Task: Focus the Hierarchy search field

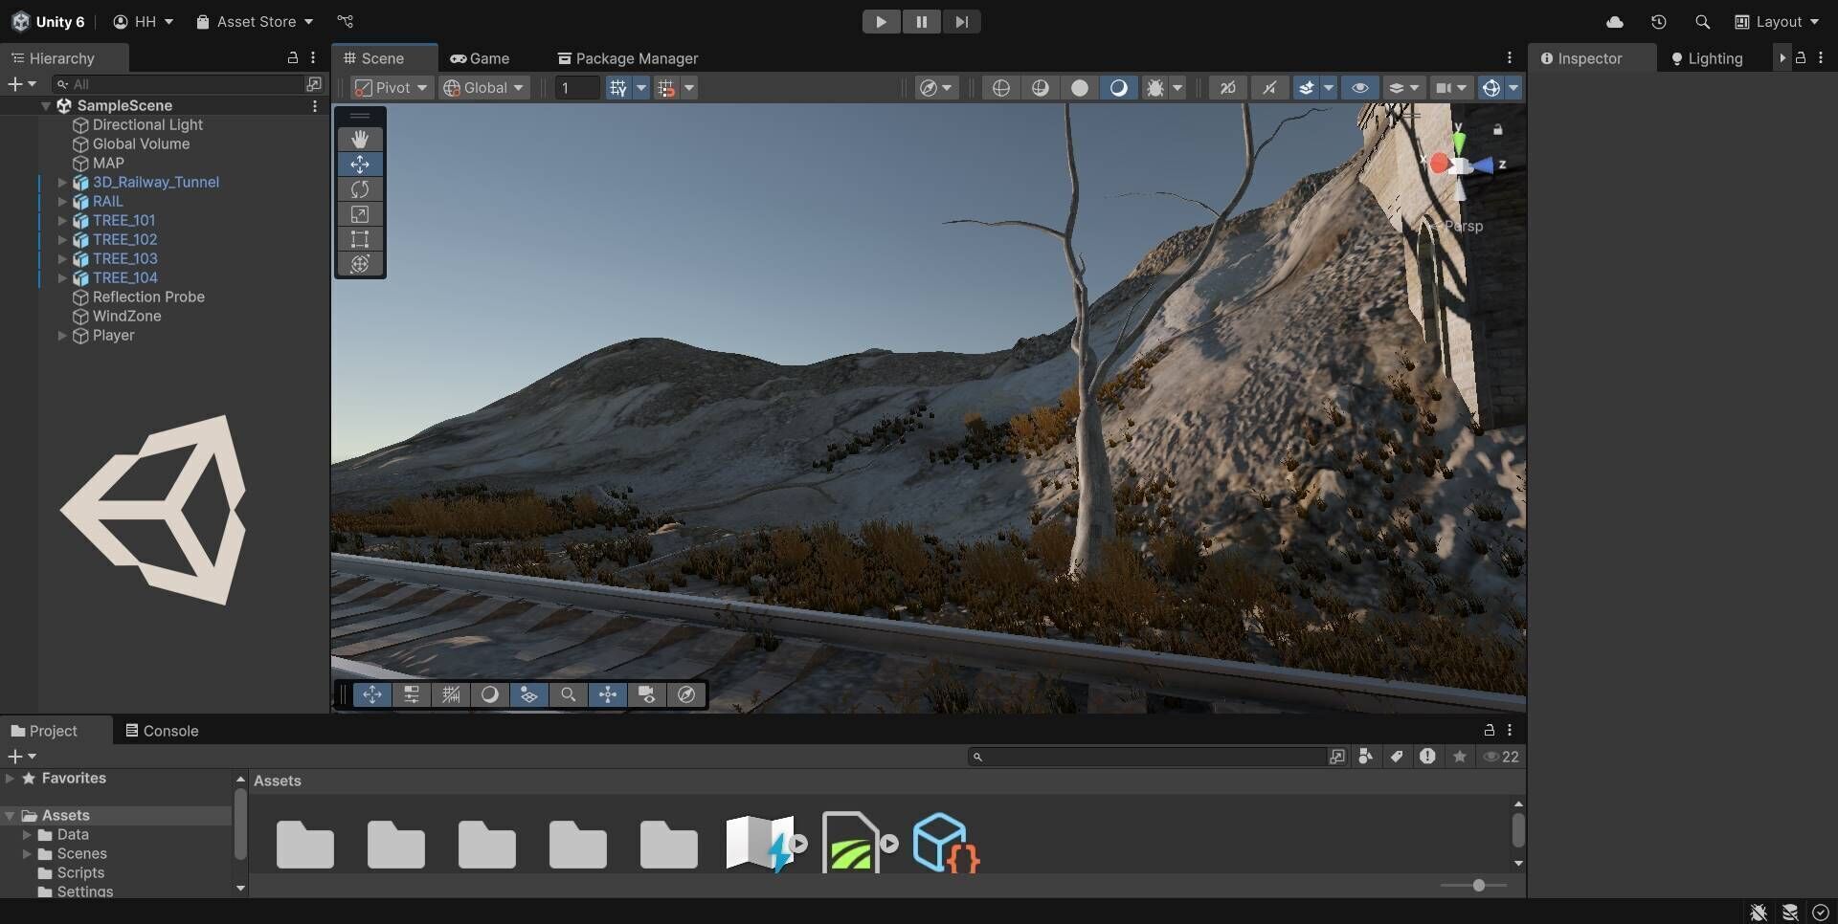Action: pos(178,84)
